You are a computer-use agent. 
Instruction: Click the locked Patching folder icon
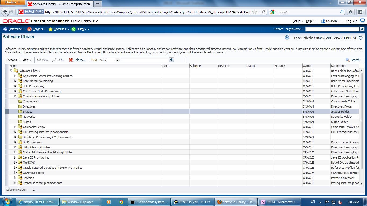click(20, 178)
